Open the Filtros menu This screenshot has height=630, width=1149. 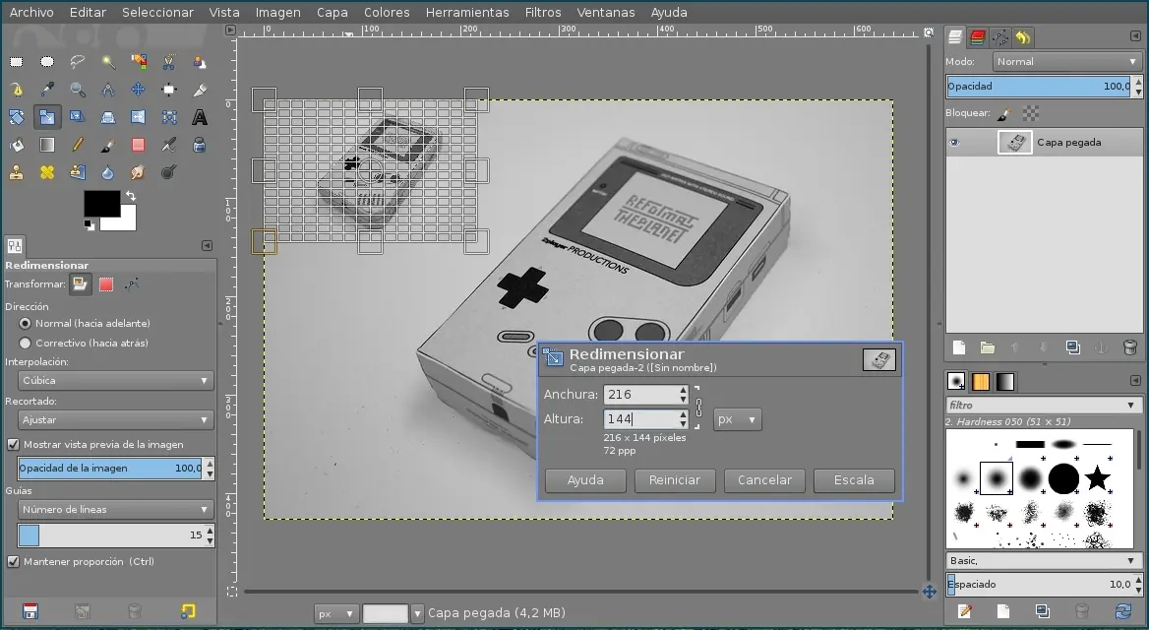click(543, 12)
